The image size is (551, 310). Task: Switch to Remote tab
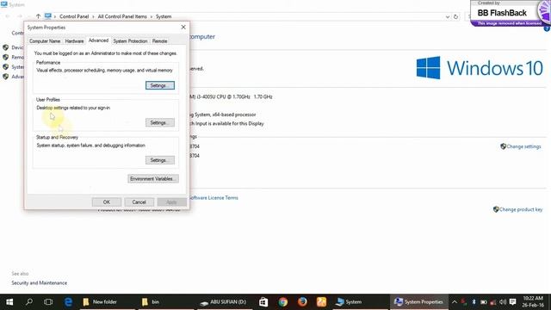pos(159,41)
